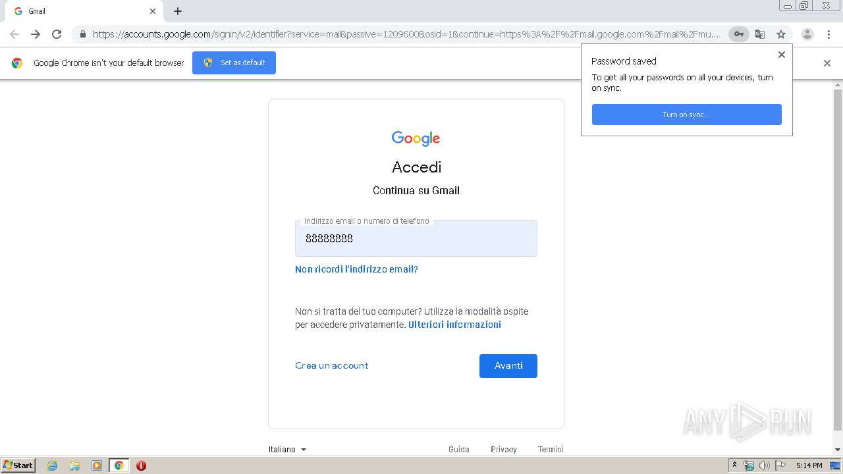Viewport: 843px width, 474px height.
Task: Go back to the previous page
Action: point(14,34)
